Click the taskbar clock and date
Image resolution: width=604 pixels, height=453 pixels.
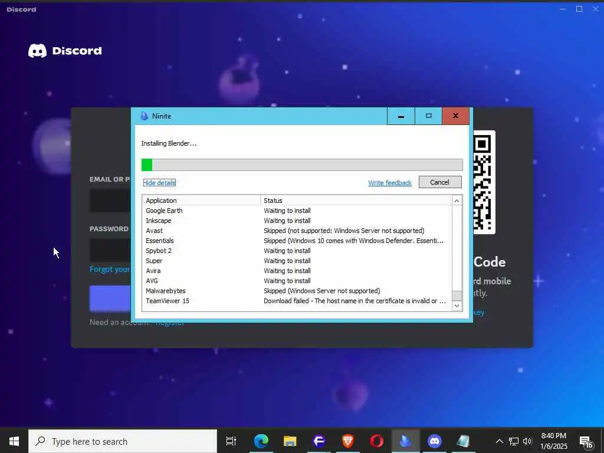pos(553,441)
